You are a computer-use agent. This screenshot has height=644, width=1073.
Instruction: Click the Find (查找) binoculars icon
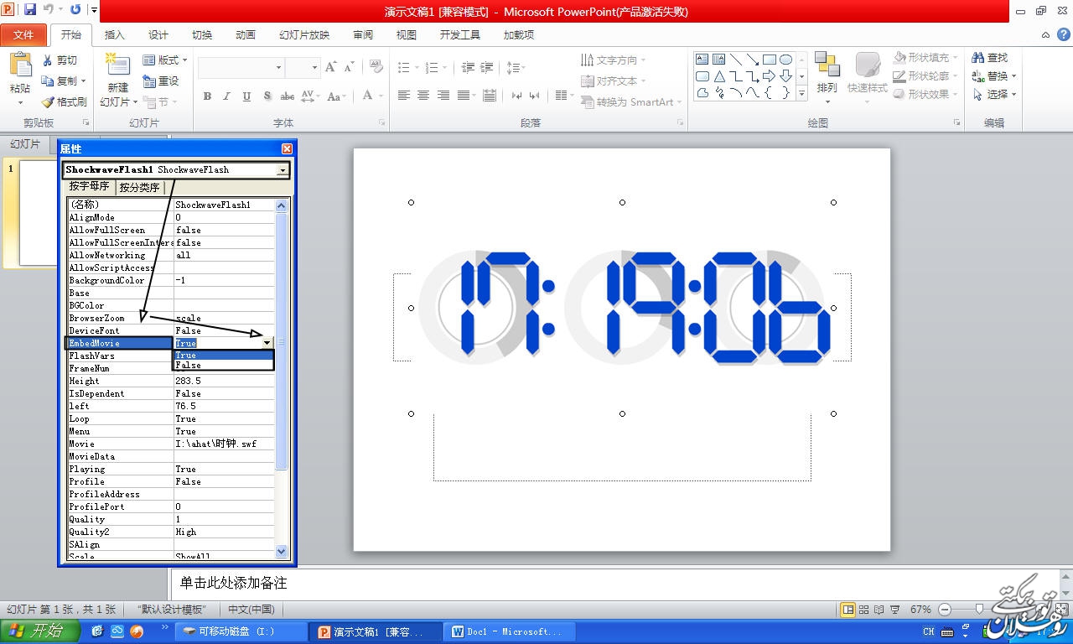click(x=977, y=58)
